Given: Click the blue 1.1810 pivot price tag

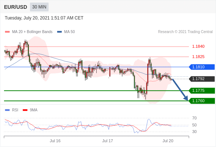Looking at the screenshot, I should (x=202, y=67).
